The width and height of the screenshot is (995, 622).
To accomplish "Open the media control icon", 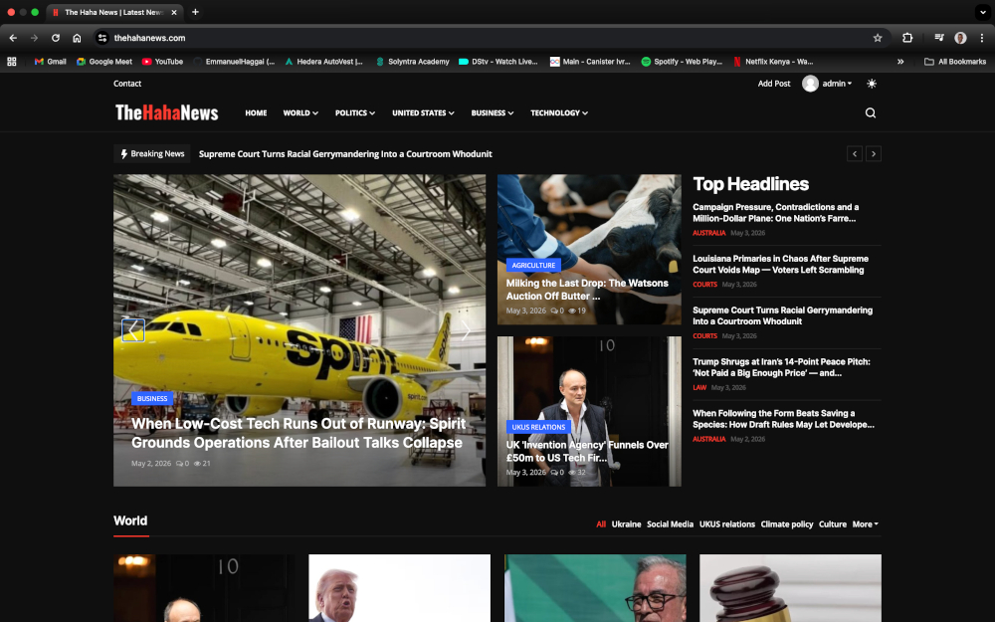I will 939,38.
